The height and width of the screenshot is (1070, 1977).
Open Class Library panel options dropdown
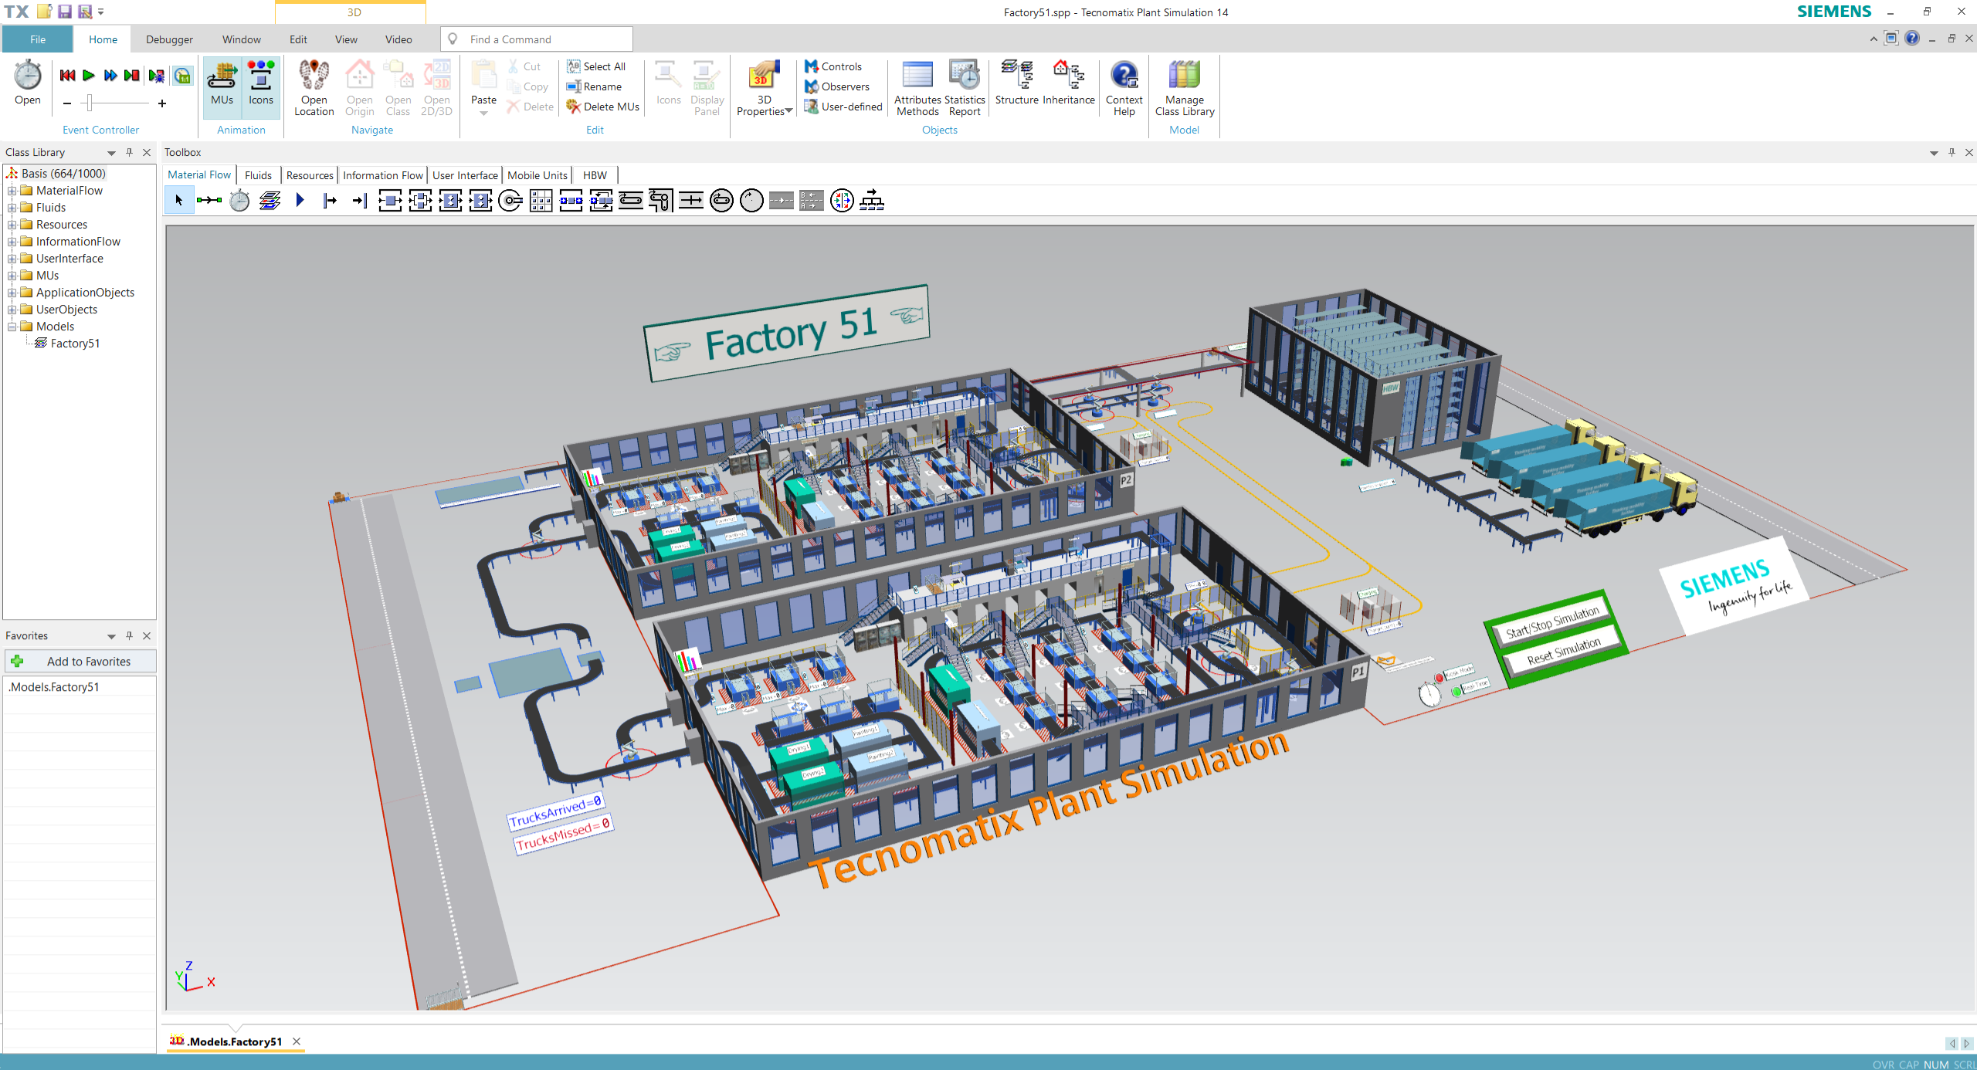(x=111, y=153)
